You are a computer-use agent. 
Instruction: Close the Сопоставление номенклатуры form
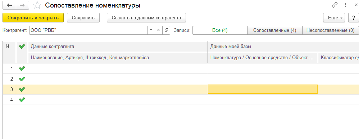tap(356, 5)
